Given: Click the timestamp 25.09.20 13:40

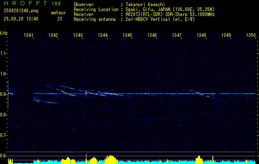Looking at the screenshot, I should 21,19.
